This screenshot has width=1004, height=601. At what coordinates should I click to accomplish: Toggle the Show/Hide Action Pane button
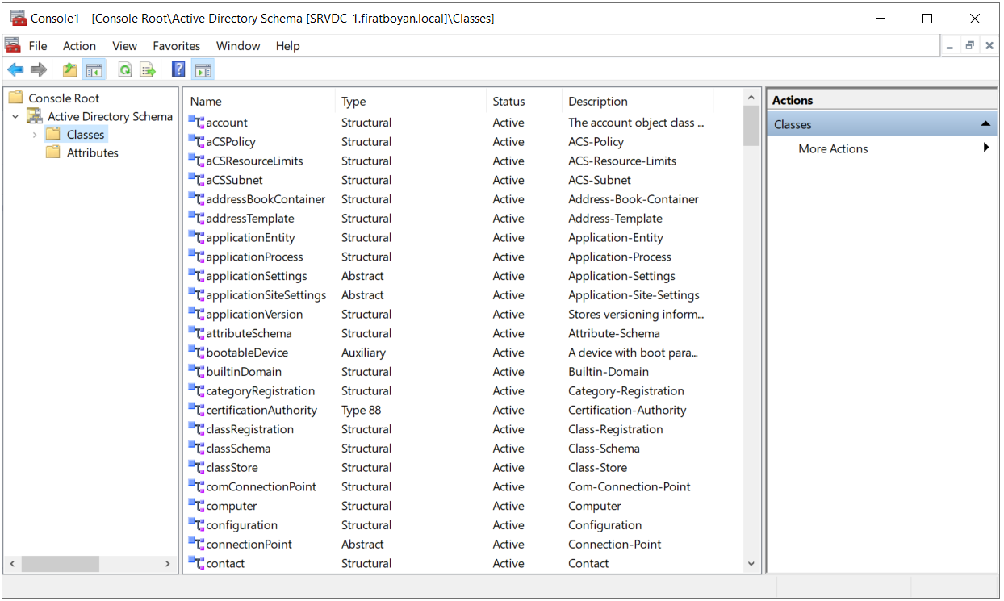pyautogui.click(x=203, y=70)
